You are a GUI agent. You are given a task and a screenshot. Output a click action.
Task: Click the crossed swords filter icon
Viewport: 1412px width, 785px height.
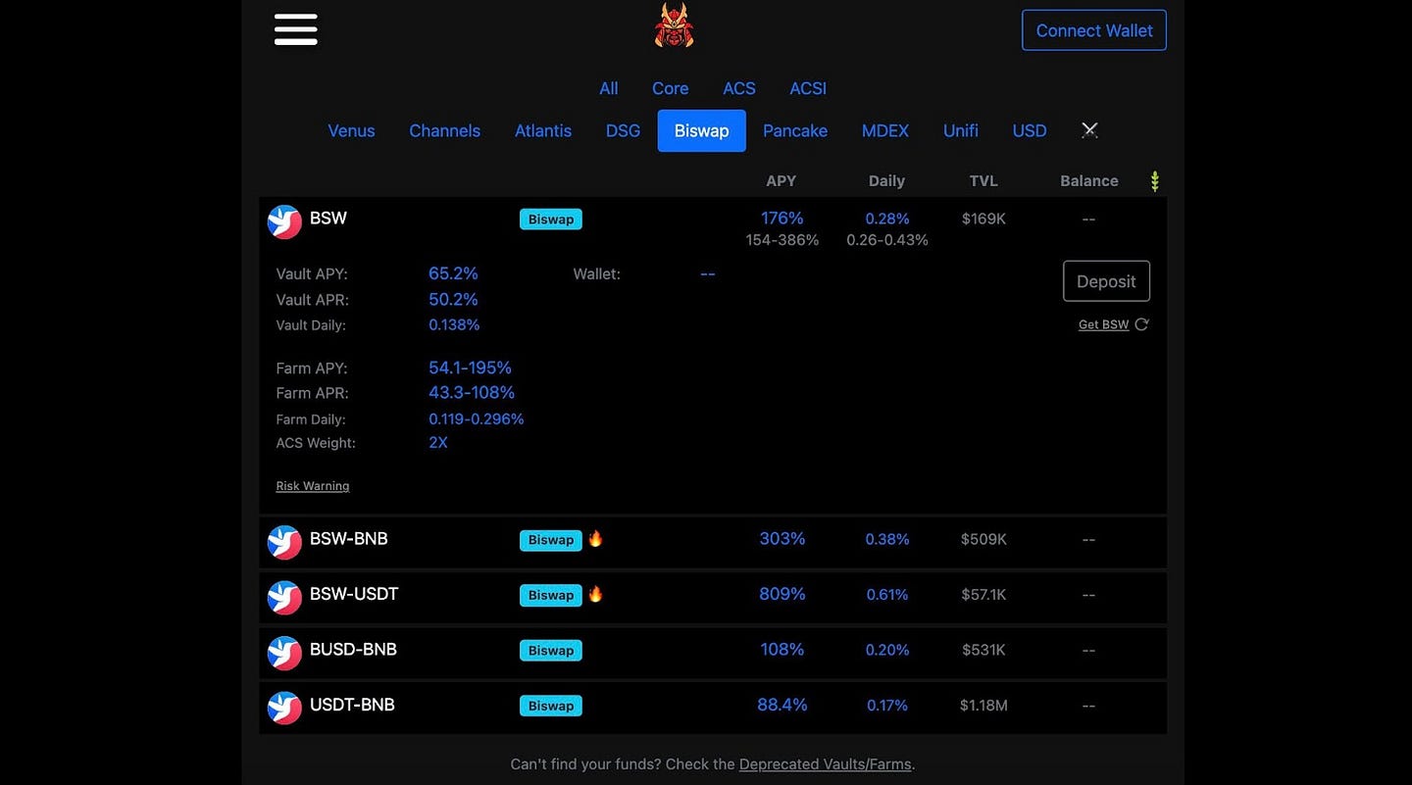[1088, 130]
